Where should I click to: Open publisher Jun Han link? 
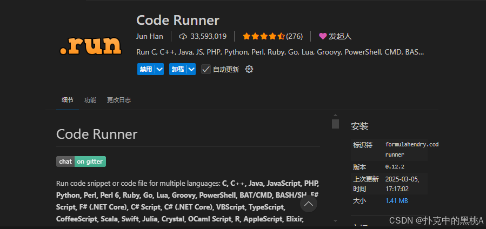tap(150, 36)
